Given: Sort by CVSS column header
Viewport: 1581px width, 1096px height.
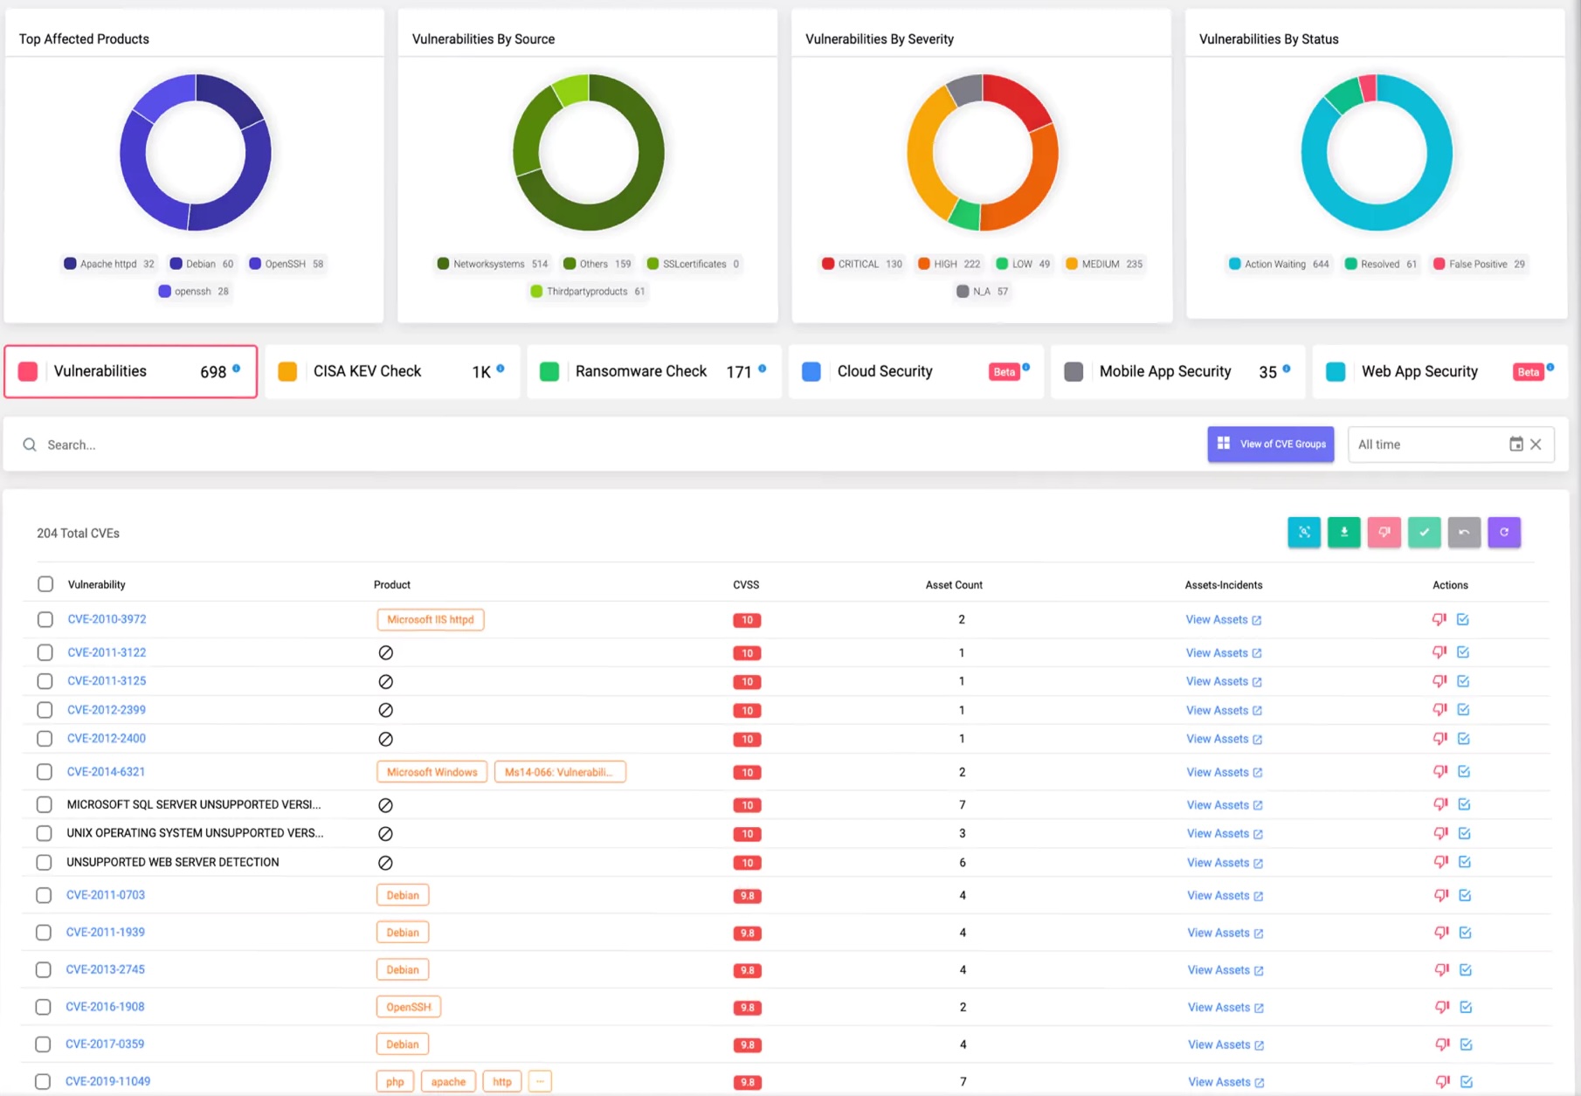Looking at the screenshot, I should pos(746,585).
